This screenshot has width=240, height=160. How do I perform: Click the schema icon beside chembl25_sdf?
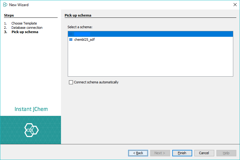point(71,40)
